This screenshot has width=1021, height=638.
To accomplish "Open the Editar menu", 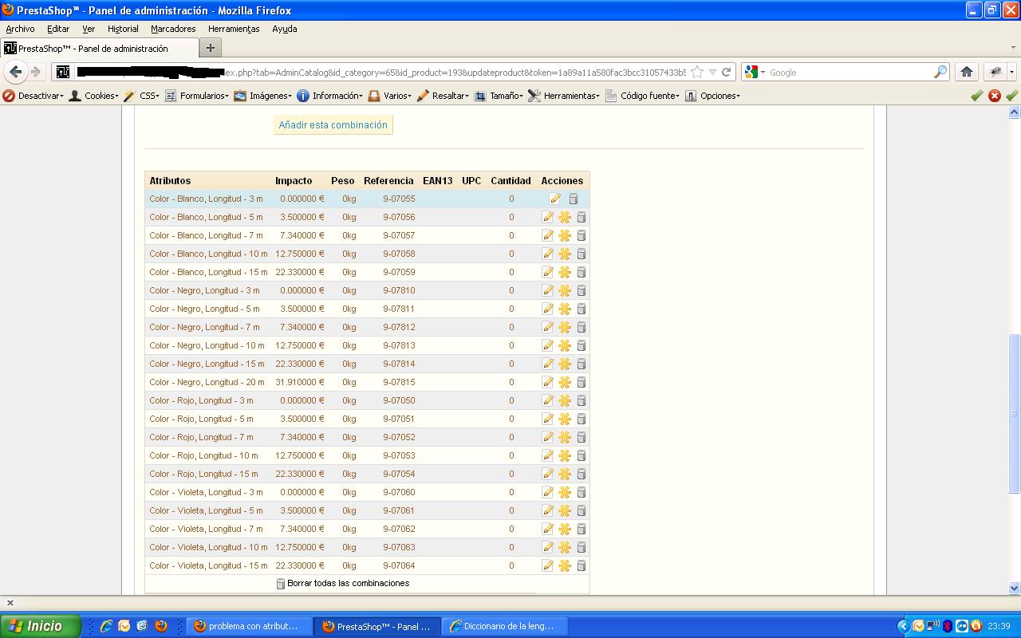I will click(x=58, y=29).
